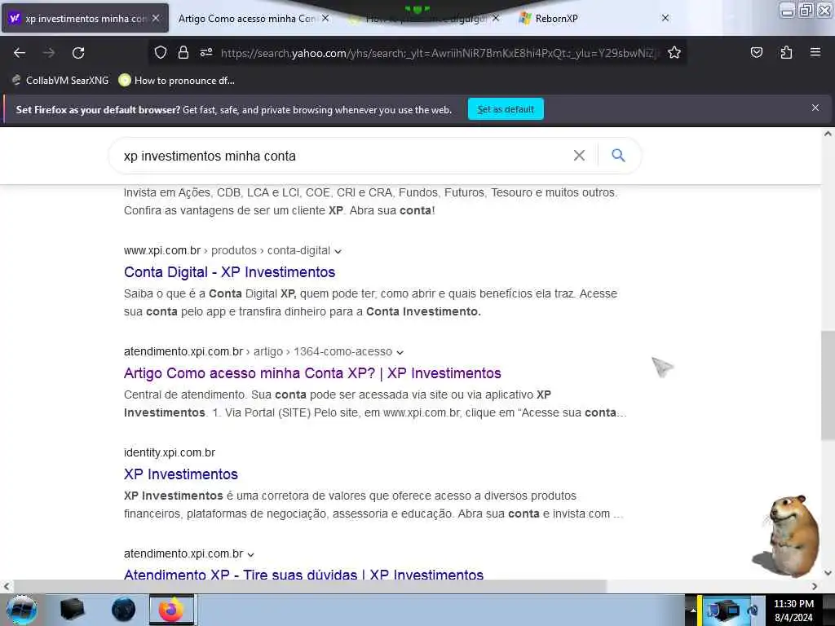
Task: Close the RebornXP tab
Action: [x=665, y=18]
